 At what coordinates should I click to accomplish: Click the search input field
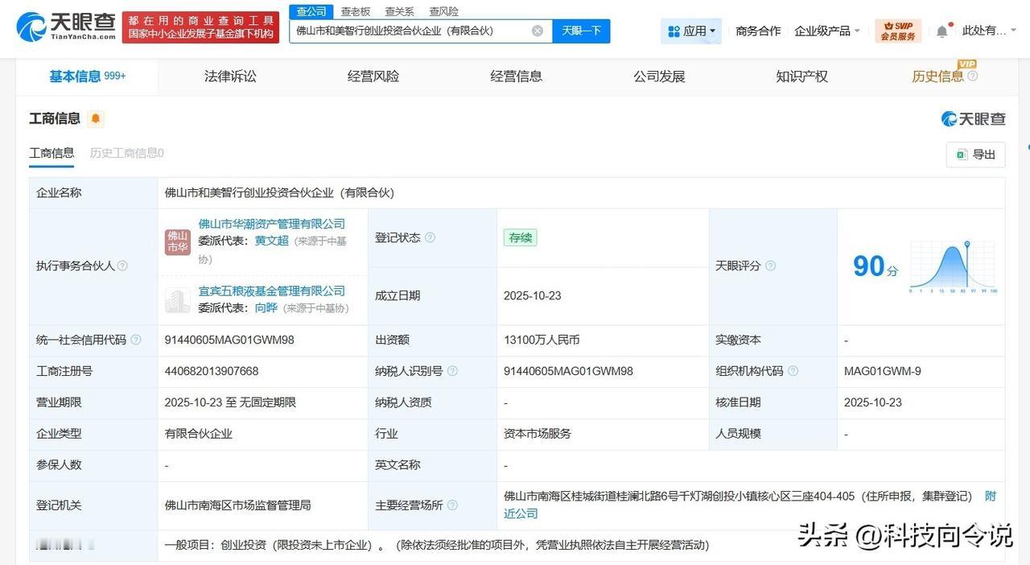(410, 30)
